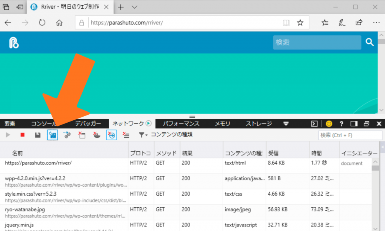Toggle the network configuration gear option
The height and width of the screenshot is (231, 385).
pos(67,135)
